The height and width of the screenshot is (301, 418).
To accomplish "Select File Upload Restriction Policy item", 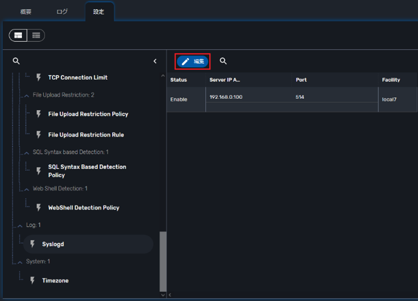I will [x=88, y=114].
